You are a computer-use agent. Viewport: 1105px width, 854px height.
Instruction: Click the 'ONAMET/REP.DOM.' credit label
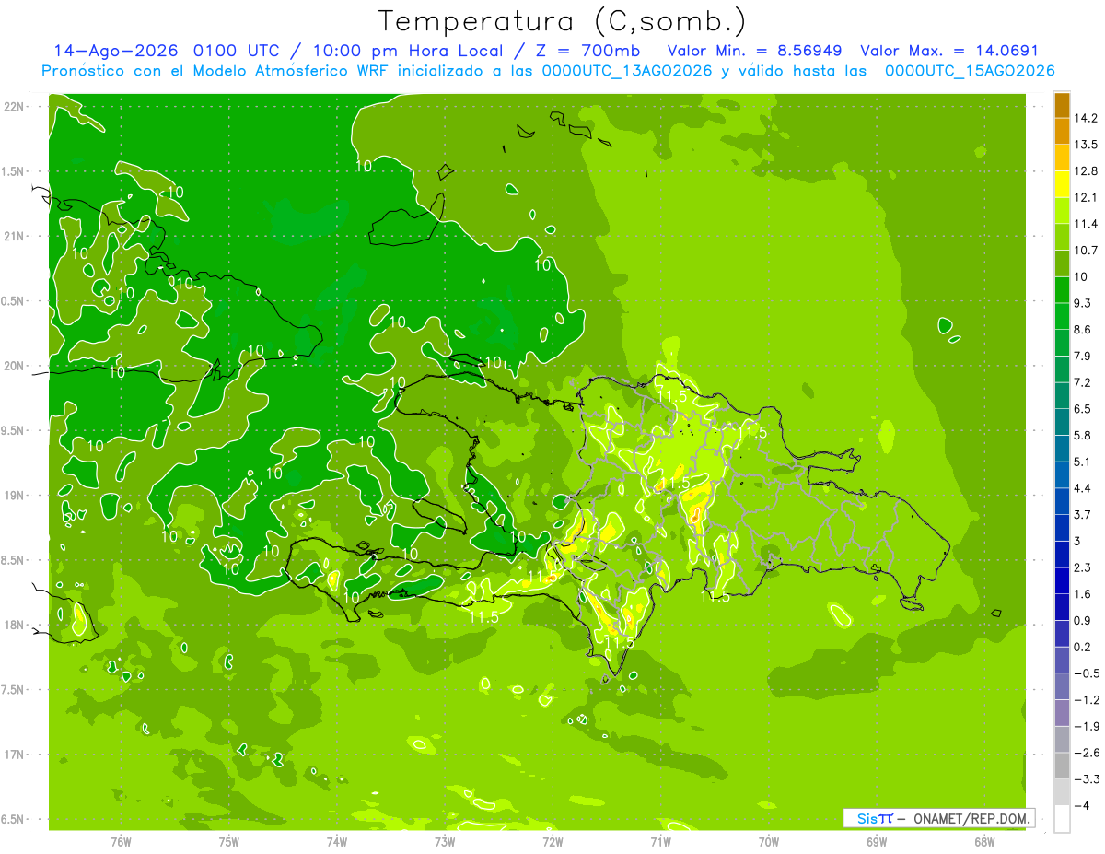click(x=971, y=818)
